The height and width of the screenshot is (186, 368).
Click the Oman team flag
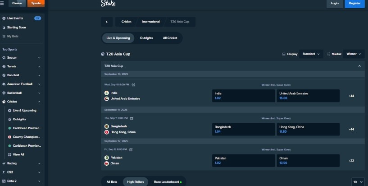tap(107, 163)
